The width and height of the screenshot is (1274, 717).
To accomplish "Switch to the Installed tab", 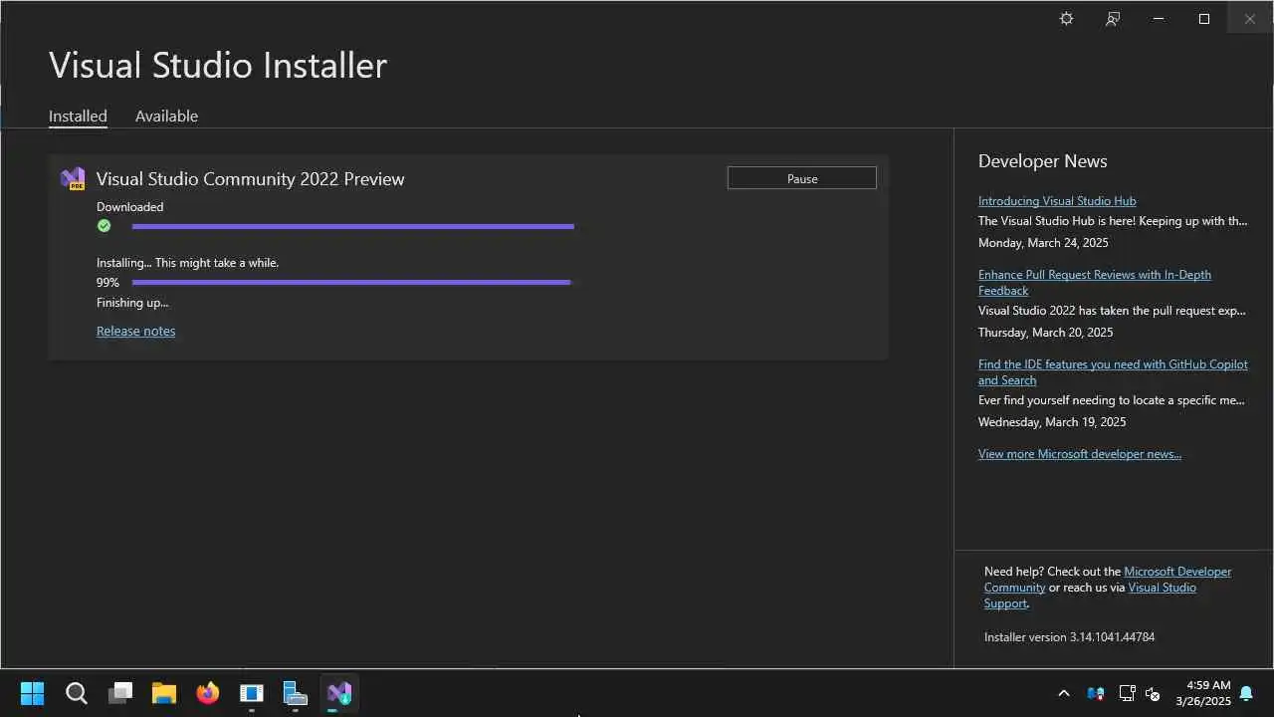I will click(x=78, y=116).
